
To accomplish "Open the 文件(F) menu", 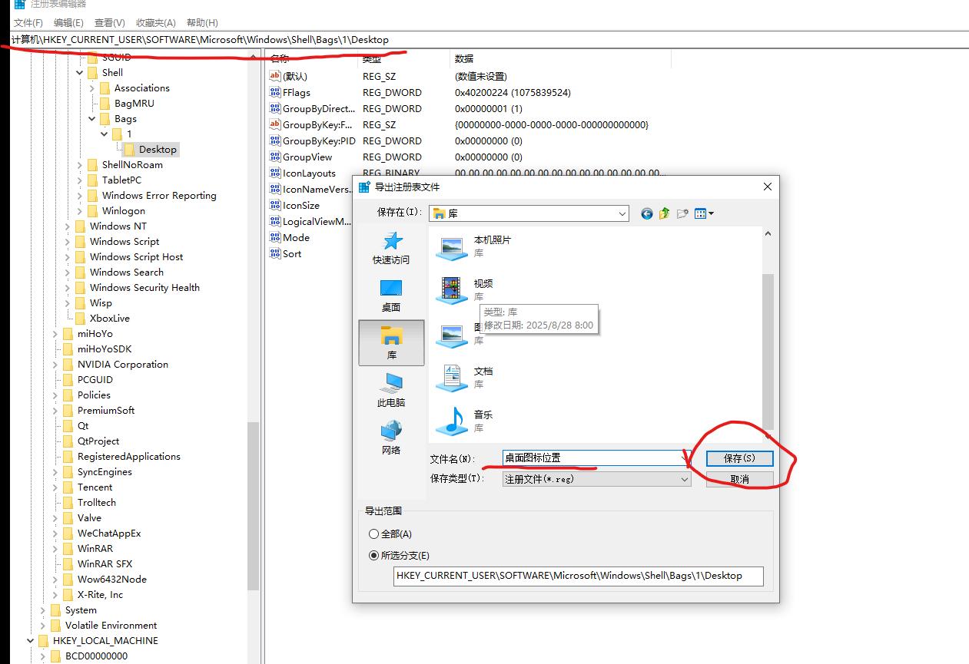I will coord(28,23).
